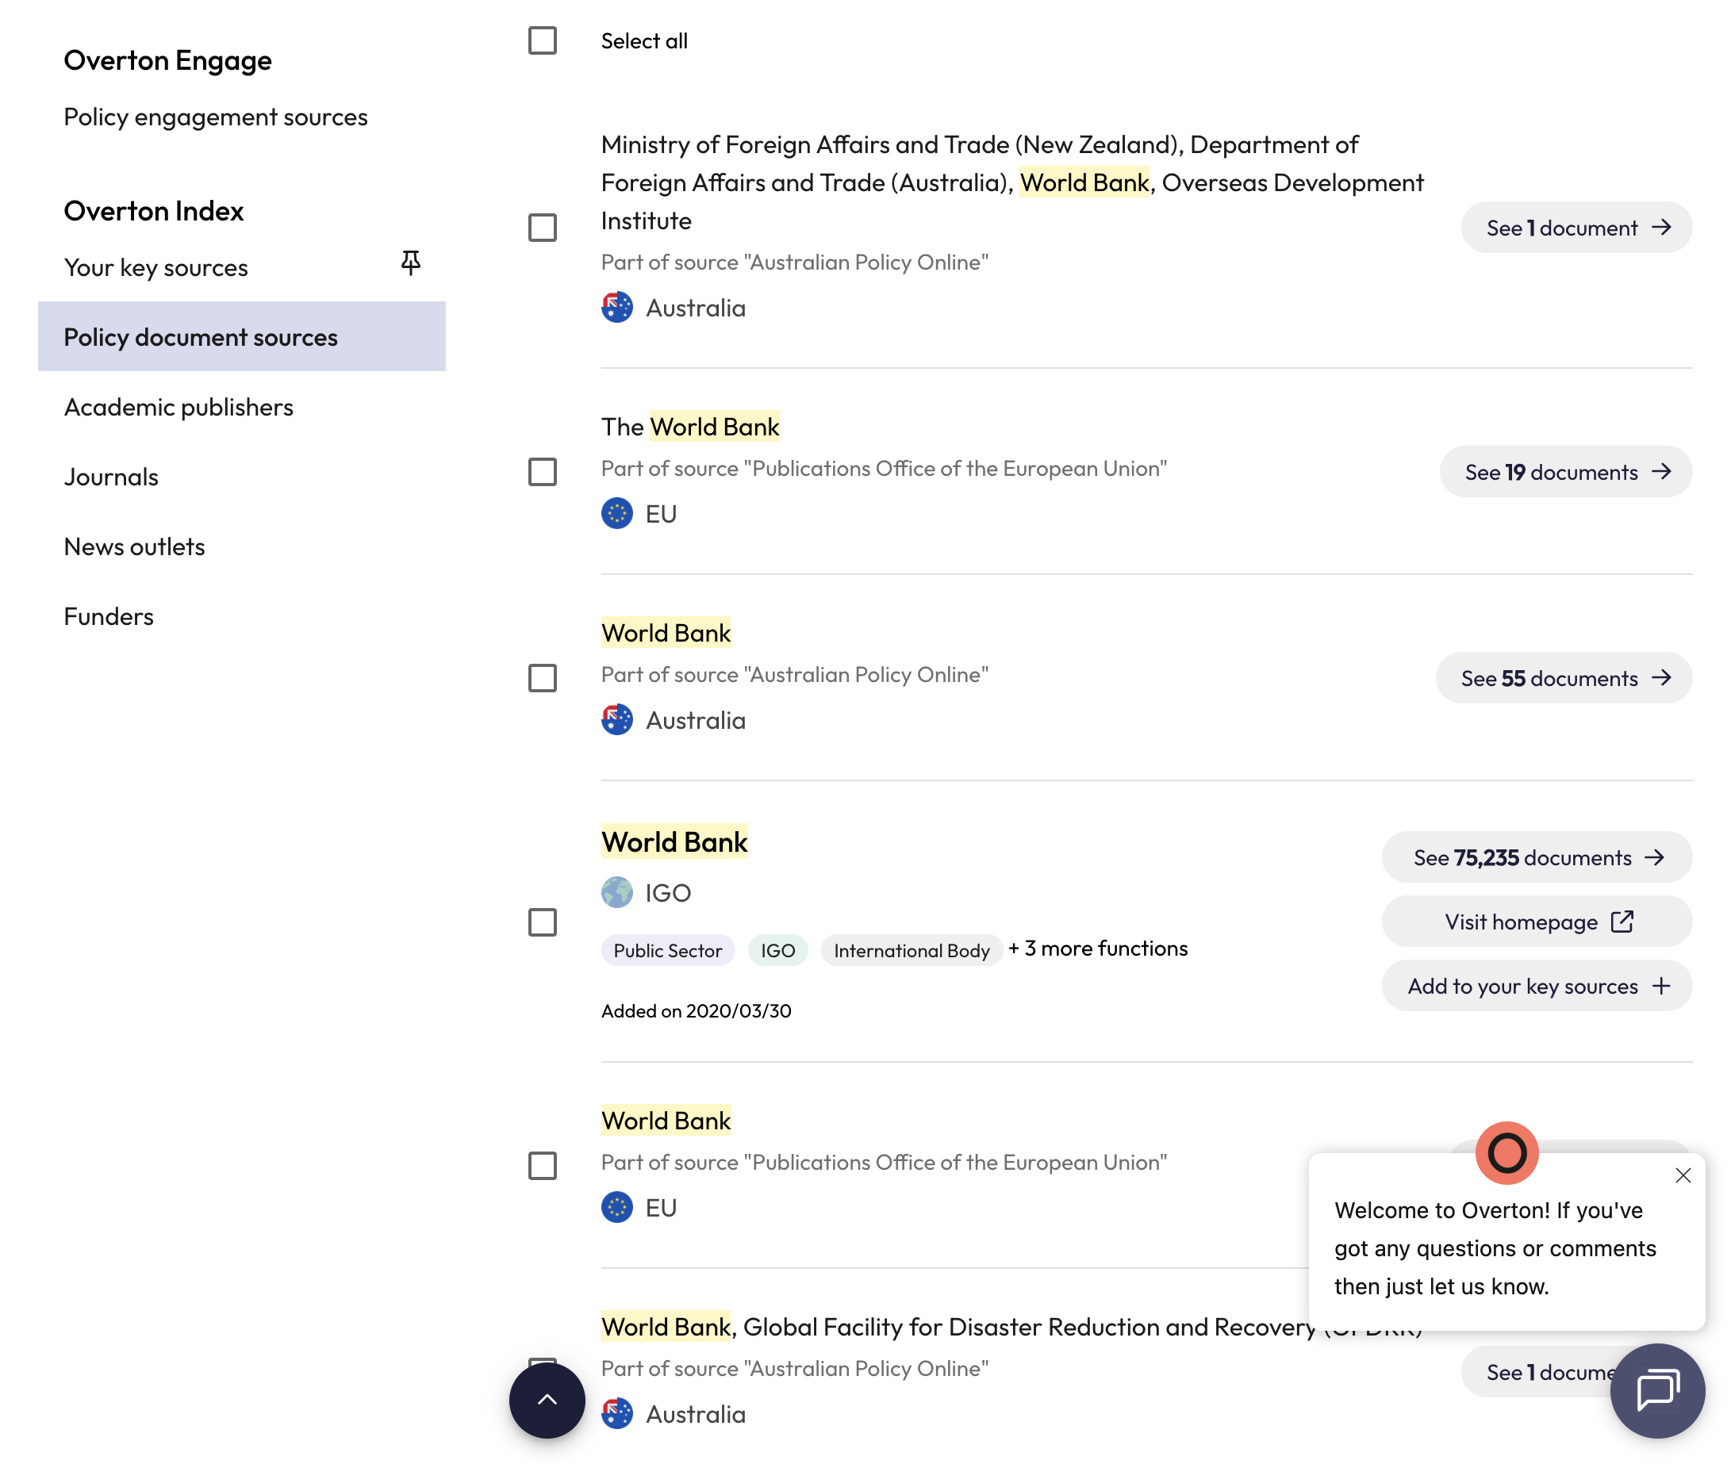This screenshot has width=1731, height=1464.
Task: Select Policy document sources in sidebar
Action: point(242,336)
